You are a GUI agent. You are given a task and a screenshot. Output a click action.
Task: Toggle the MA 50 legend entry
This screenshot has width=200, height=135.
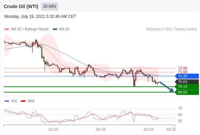point(61,29)
